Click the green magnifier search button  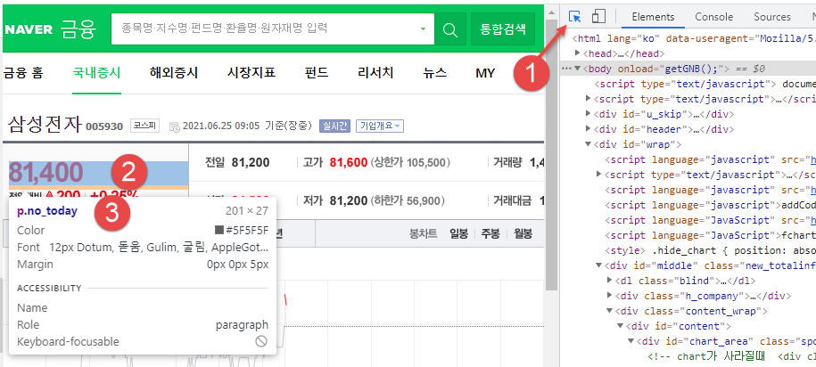click(x=449, y=29)
